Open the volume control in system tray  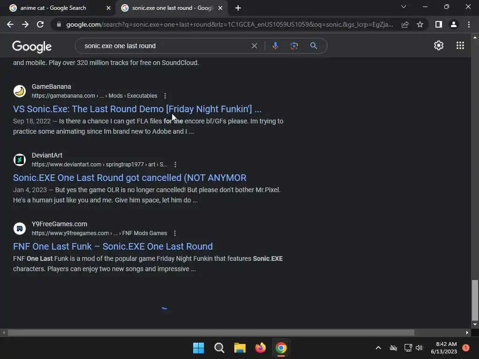(419, 348)
